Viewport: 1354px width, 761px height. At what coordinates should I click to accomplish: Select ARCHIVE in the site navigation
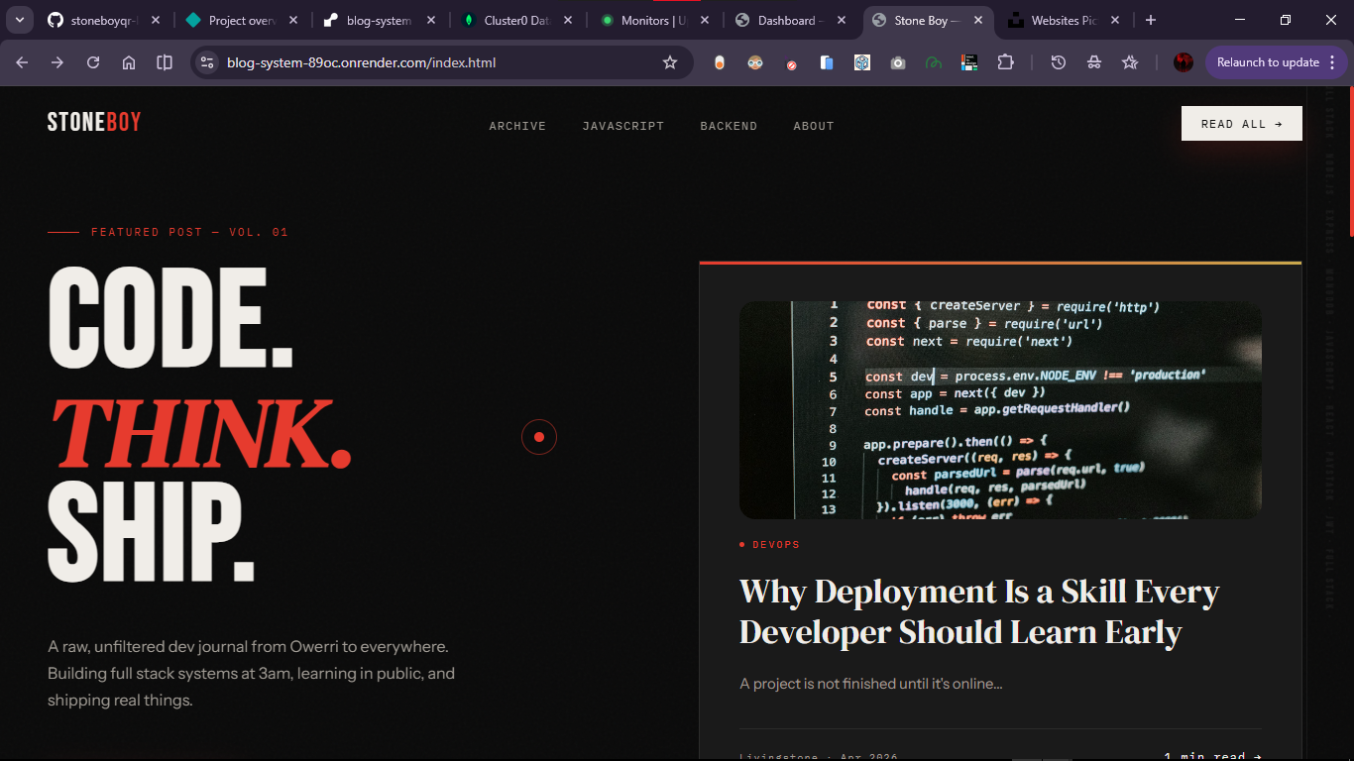516,126
